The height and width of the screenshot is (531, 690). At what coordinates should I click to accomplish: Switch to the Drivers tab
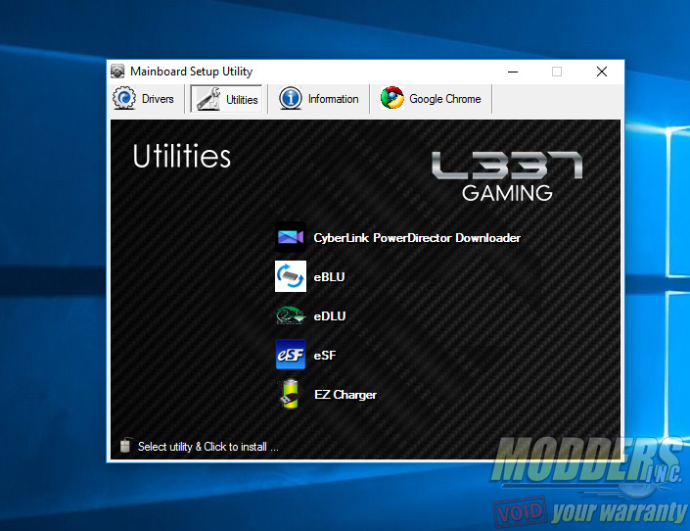144,99
